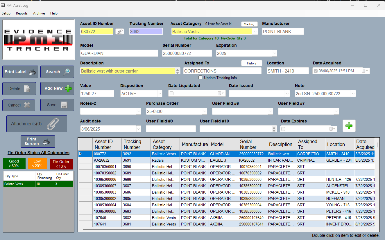Open the Disposition dropdown showing ACTIVE
The width and height of the screenshot is (385, 240).
pyautogui.click(x=160, y=94)
